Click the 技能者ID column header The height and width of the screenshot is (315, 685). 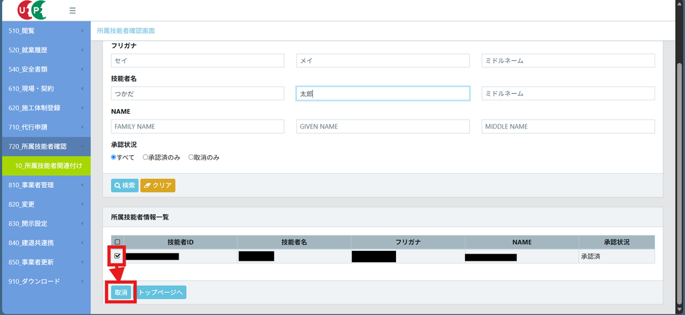(181, 242)
